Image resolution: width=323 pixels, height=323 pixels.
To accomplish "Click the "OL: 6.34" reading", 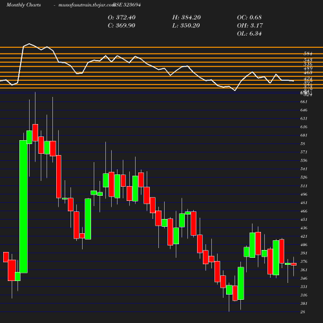I will point(249,34).
